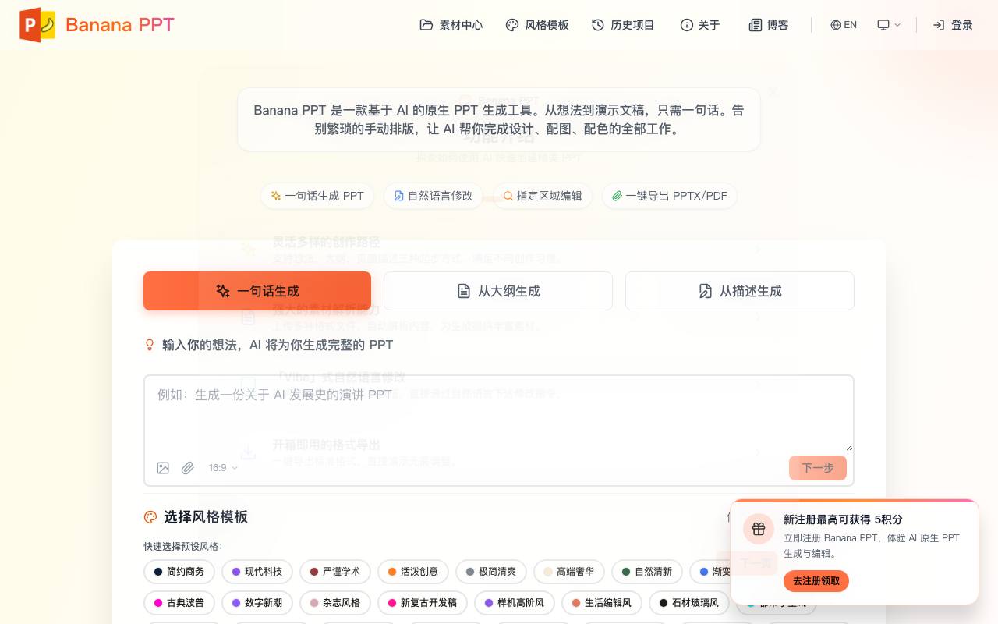Pick the 石材玻璃风 style chip
The image size is (998, 624).
689,603
